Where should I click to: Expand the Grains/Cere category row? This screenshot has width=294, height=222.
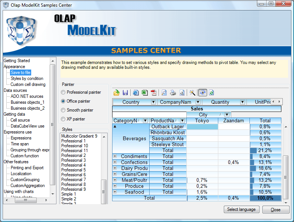(115, 174)
